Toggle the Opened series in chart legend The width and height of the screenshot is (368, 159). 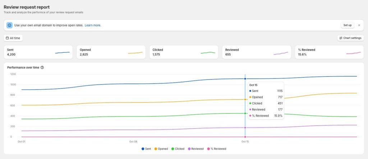(x=161, y=149)
